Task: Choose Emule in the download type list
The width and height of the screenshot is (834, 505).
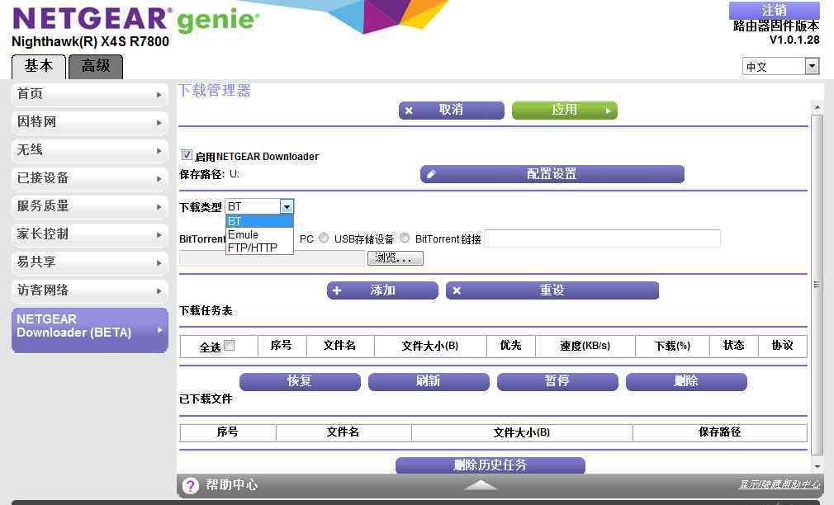Action: point(259,234)
